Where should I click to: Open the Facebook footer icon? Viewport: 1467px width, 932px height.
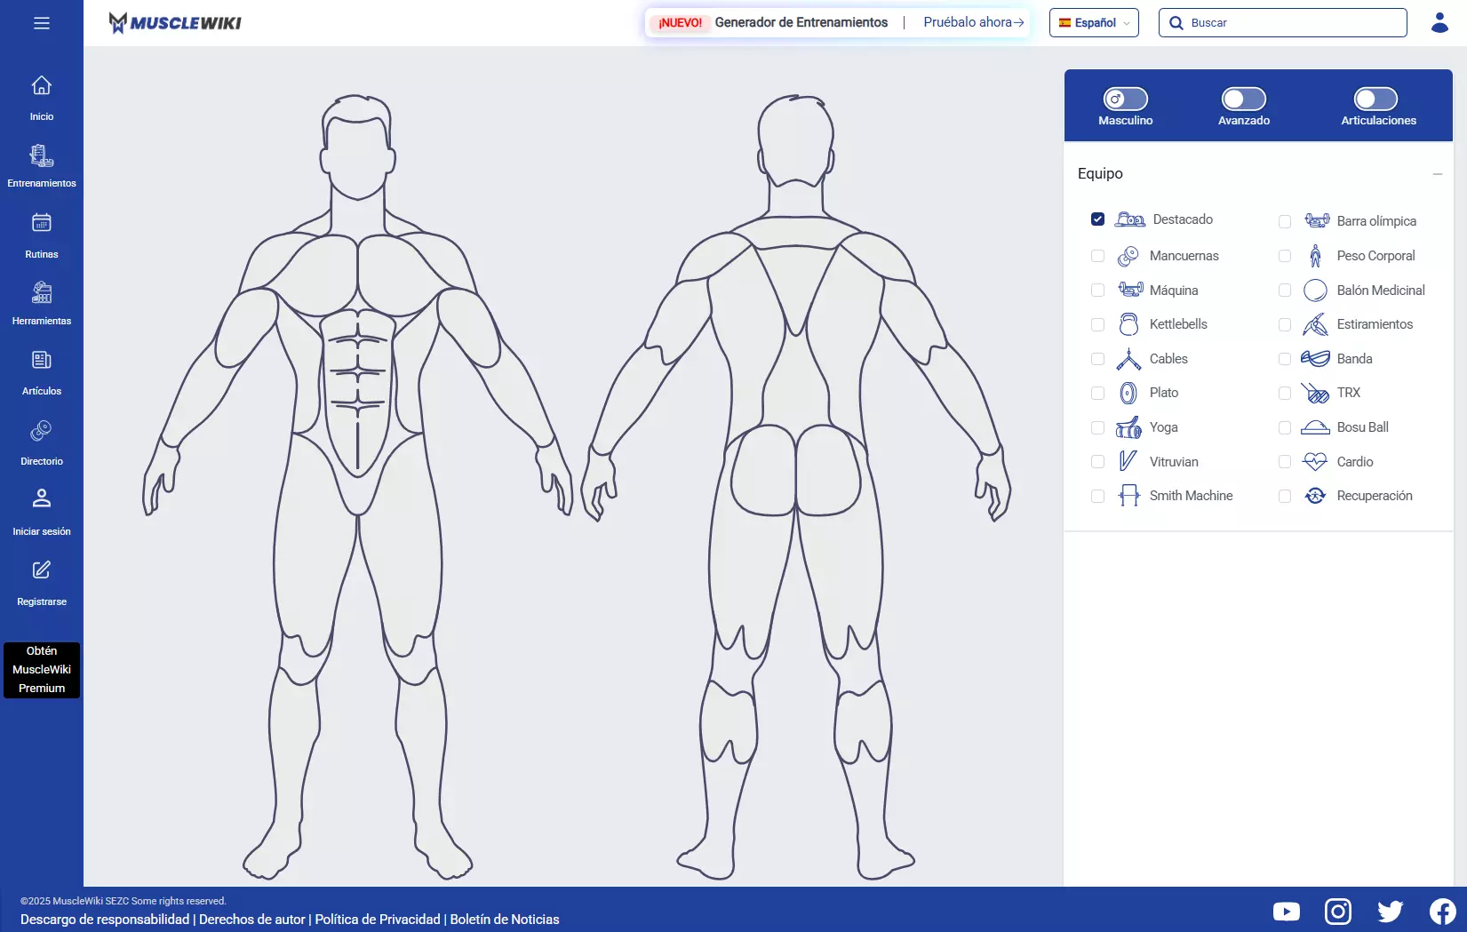[x=1443, y=912]
